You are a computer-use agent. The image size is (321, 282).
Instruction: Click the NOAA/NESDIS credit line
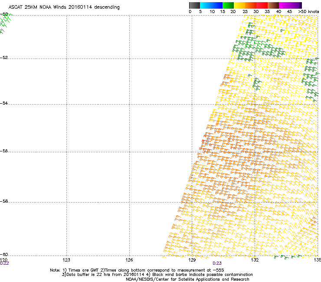(x=187, y=279)
